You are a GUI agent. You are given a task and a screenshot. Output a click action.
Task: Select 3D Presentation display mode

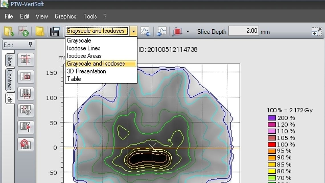click(x=86, y=71)
